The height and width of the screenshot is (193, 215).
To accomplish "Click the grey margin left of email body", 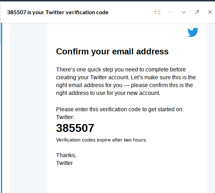I will [29, 107].
